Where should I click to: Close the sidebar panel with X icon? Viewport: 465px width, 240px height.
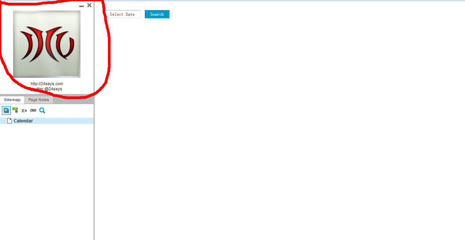pyautogui.click(x=89, y=5)
